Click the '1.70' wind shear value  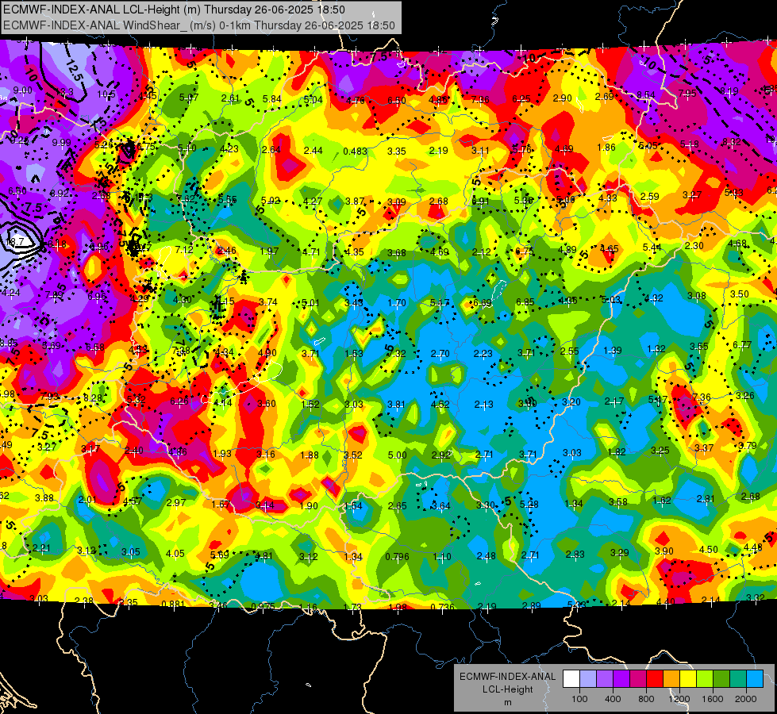tap(397, 303)
